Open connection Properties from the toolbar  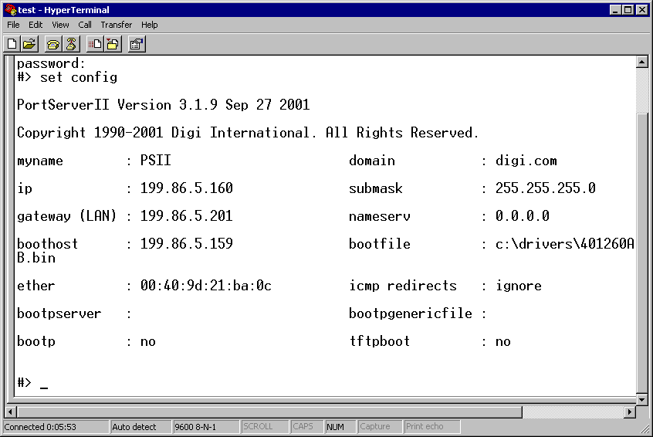(137, 44)
